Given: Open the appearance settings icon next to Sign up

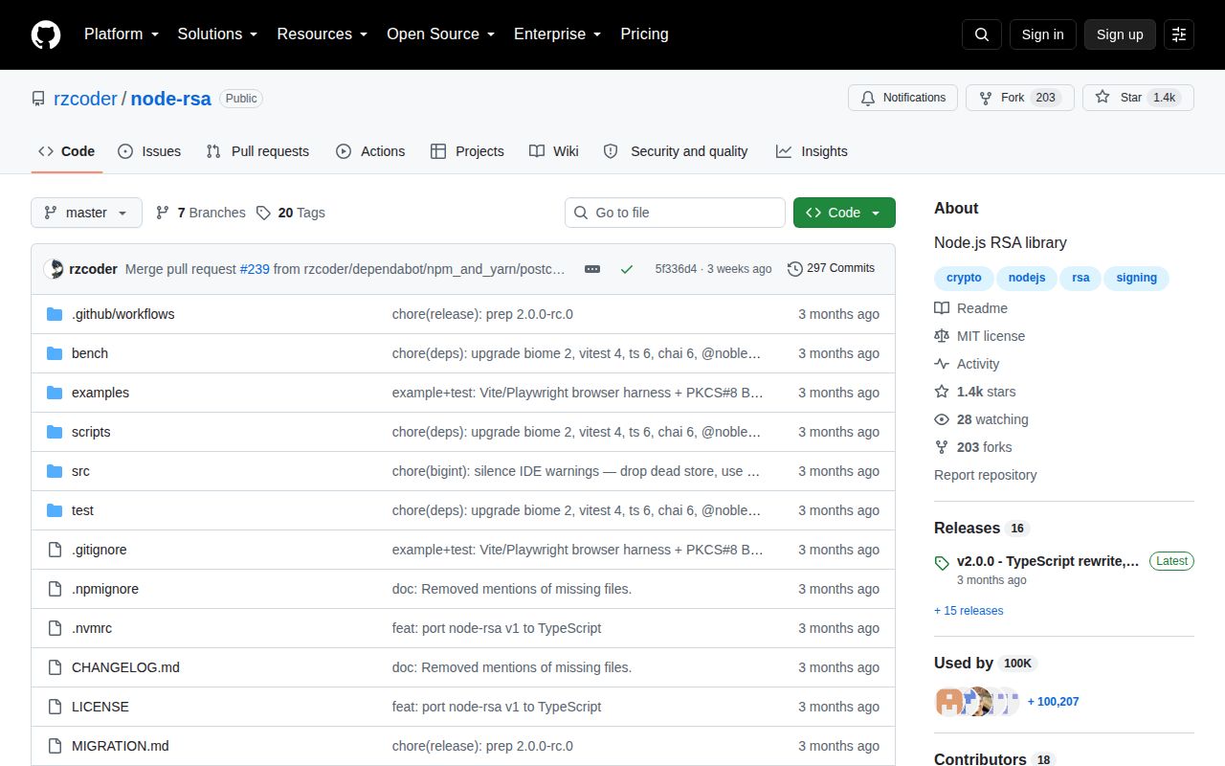Looking at the screenshot, I should pyautogui.click(x=1179, y=34).
